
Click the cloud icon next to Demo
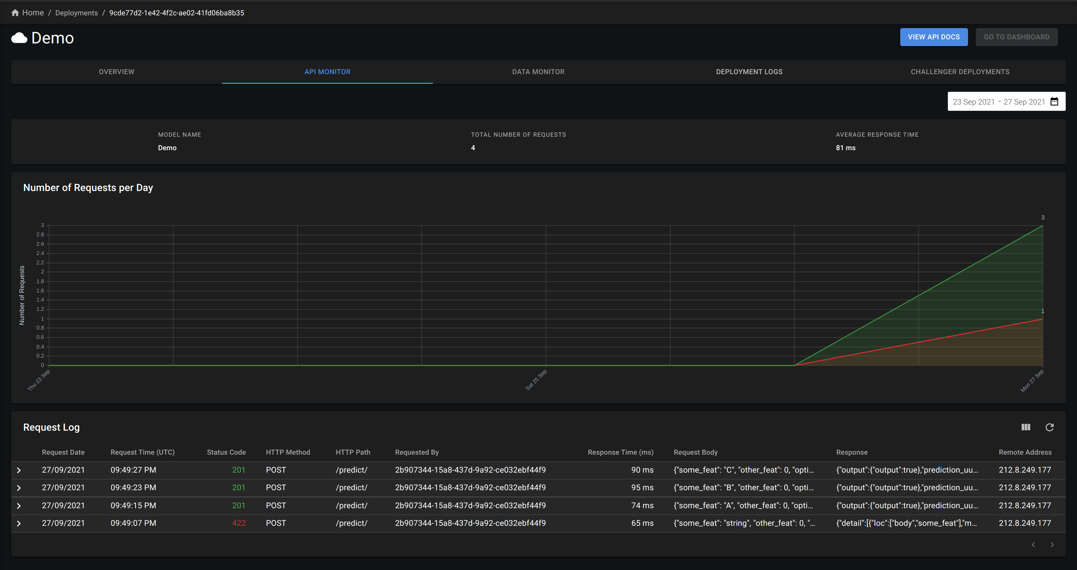point(19,38)
